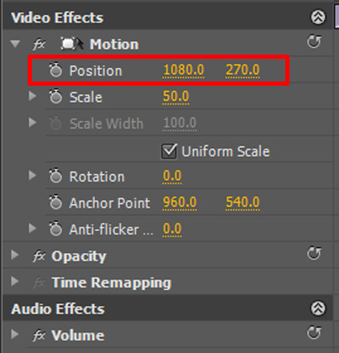The height and width of the screenshot is (353, 339).
Task: Toggle Scale animation stopwatch
Action: (55, 97)
